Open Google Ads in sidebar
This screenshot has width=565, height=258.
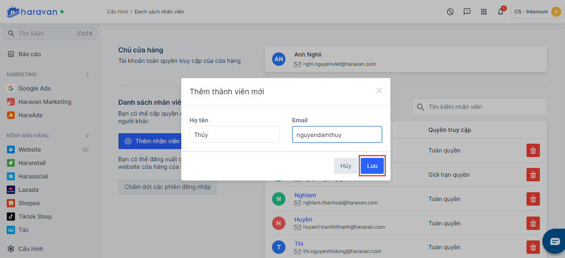pos(34,88)
